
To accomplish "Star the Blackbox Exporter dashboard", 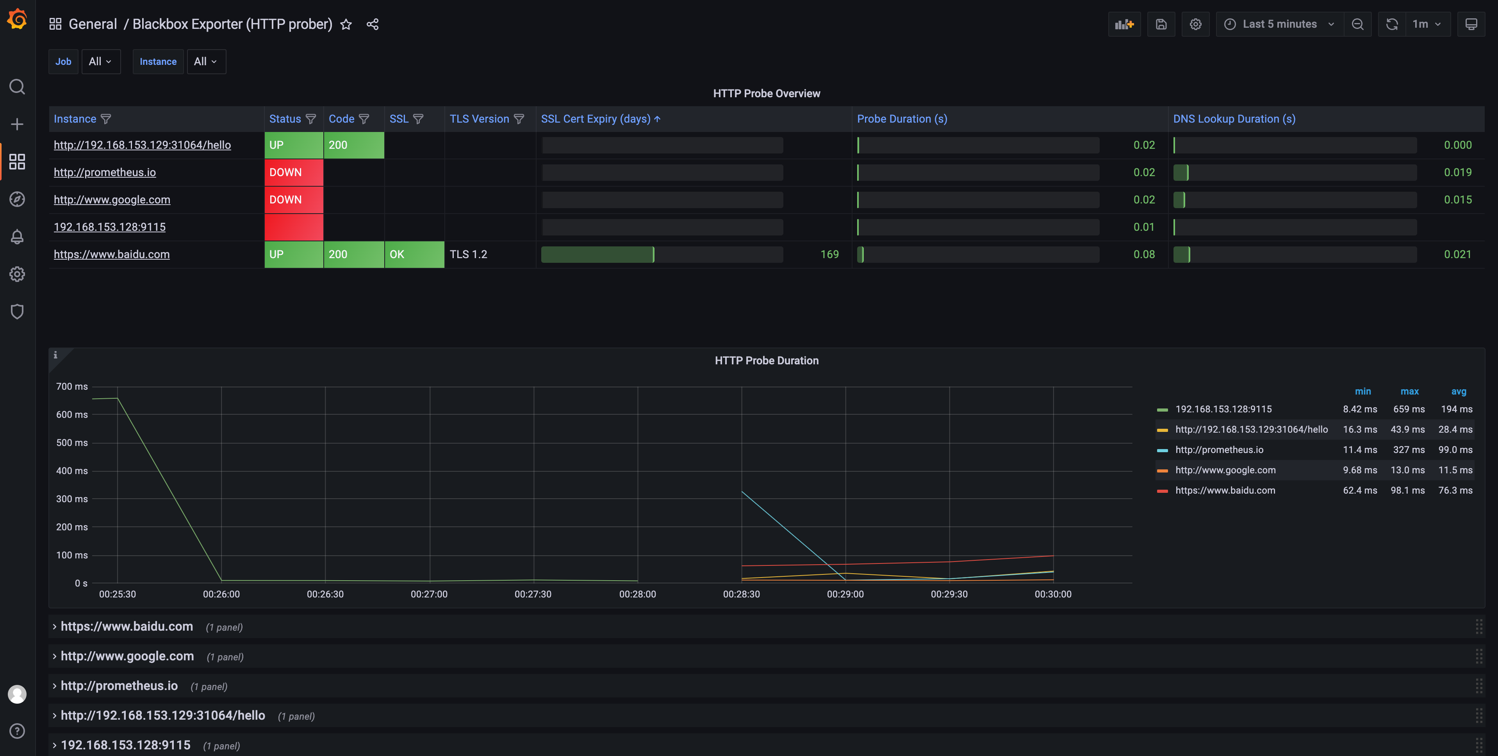I will (x=346, y=25).
